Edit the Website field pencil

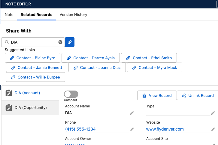pyautogui.click(x=213, y=129)
